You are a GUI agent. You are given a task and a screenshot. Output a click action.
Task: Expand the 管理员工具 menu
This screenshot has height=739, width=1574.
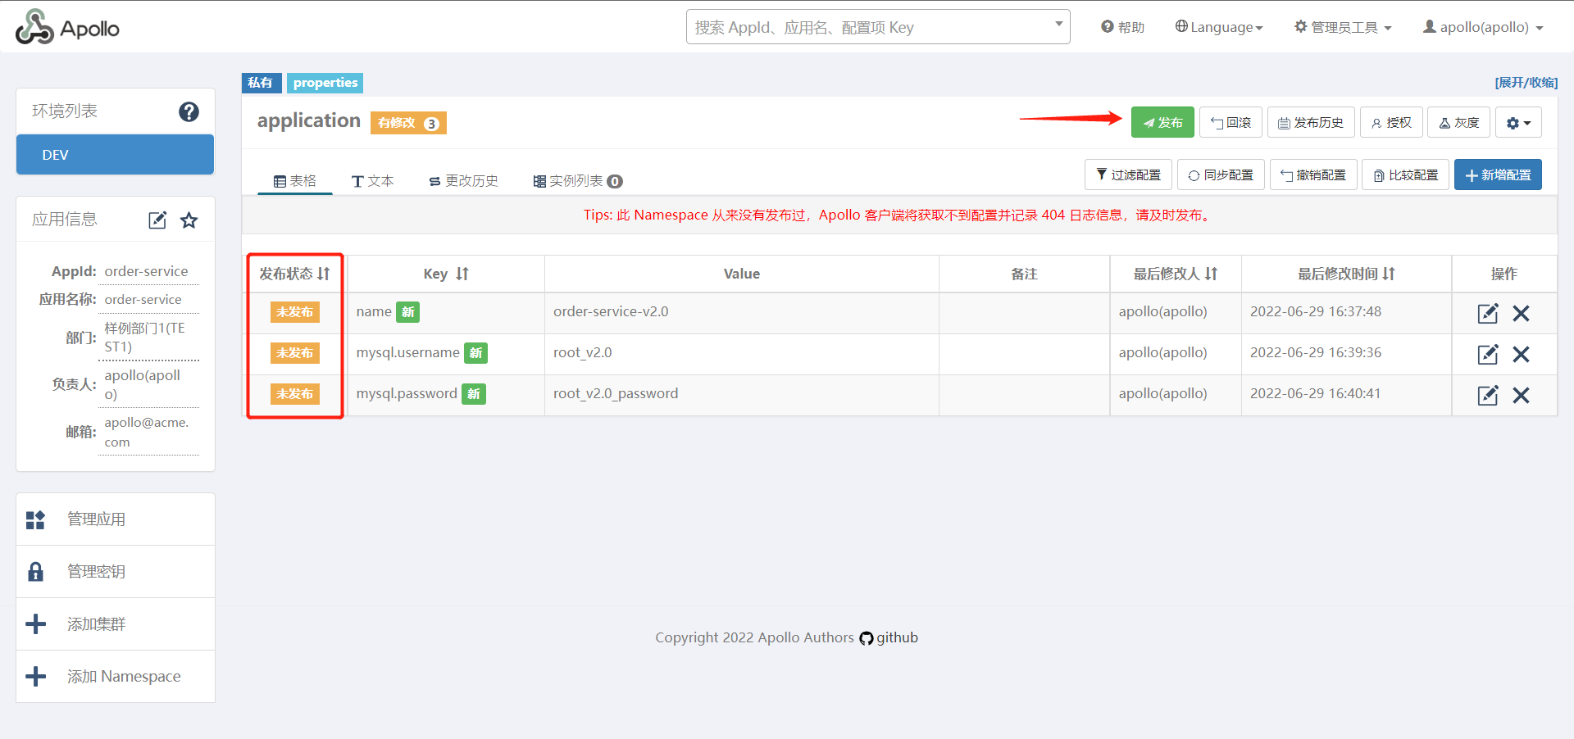1343,27
